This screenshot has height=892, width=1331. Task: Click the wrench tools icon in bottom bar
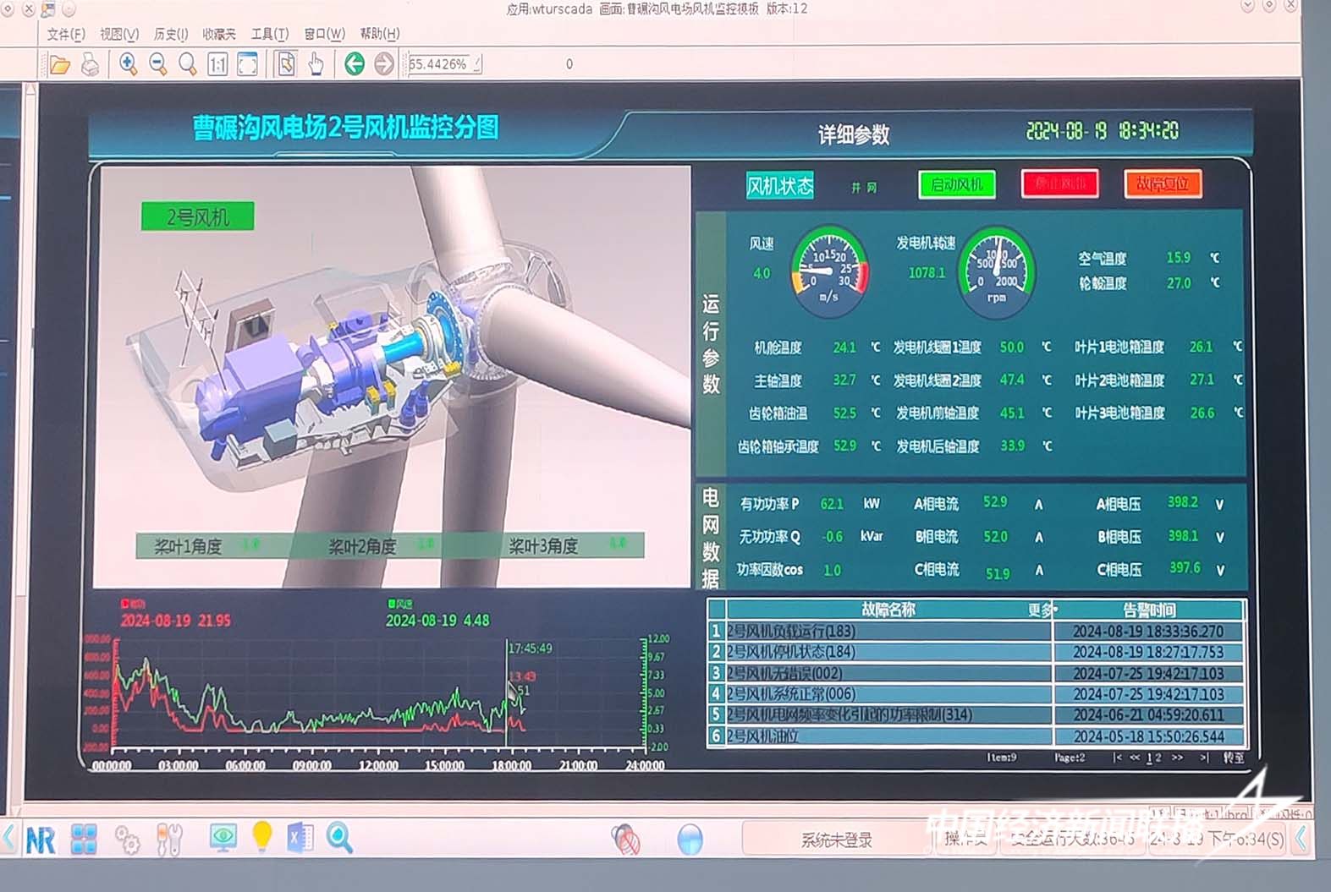[169, 839]
